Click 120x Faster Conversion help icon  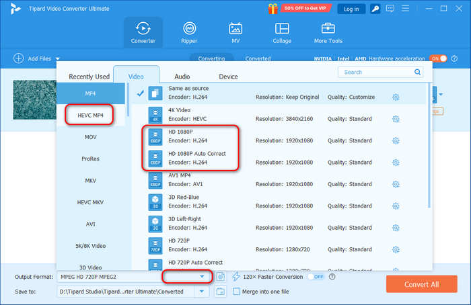[332, 277]
